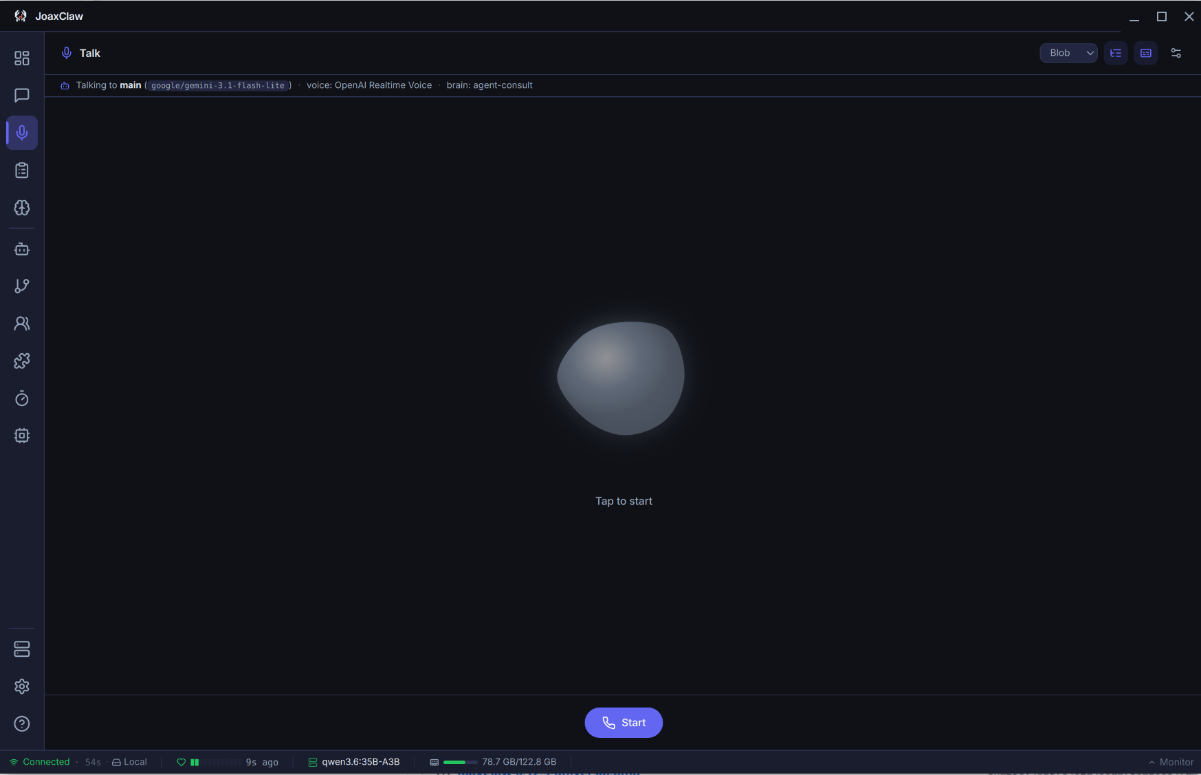Click the '9s ago' heartbeat timestamp
Screen dimensions: 1201x775
(x=262, y=762)
